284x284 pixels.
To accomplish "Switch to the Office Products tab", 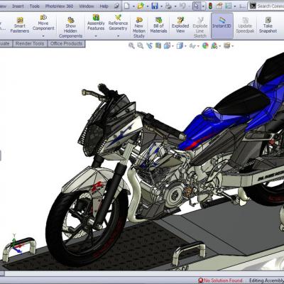I will (x=66, y=43).
